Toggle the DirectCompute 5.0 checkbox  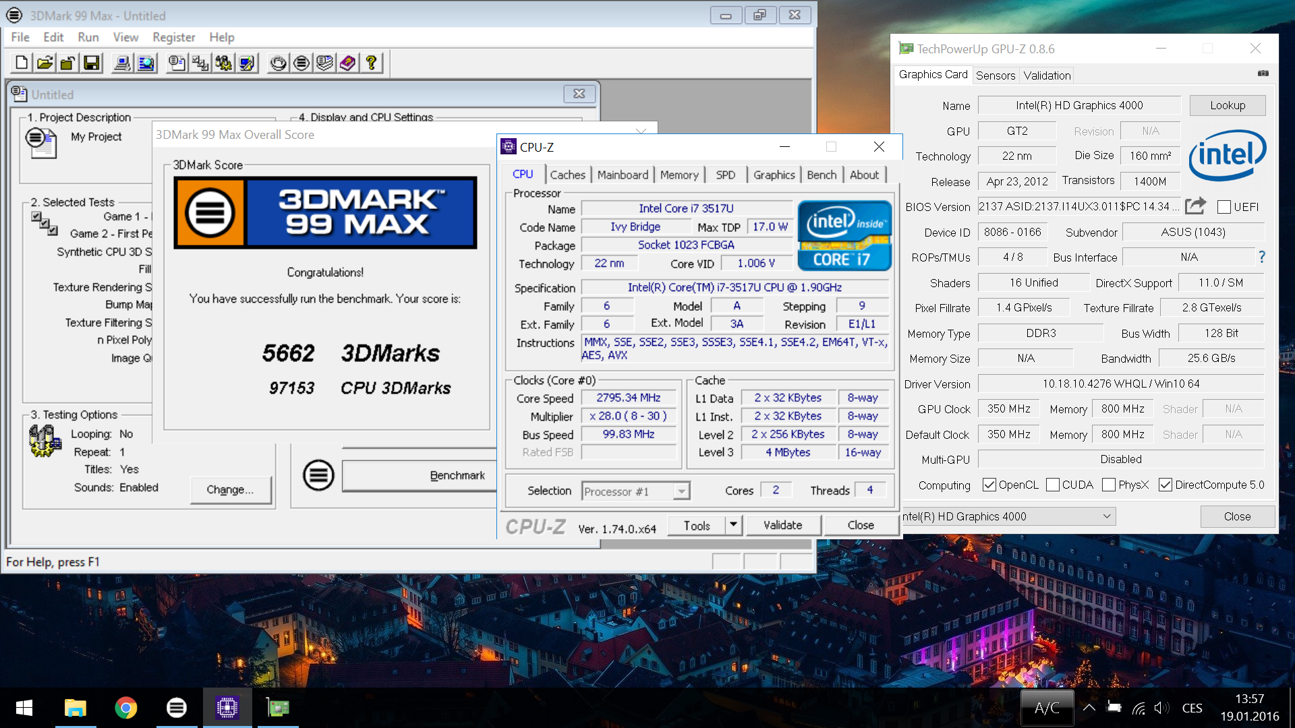(1165, 485)
